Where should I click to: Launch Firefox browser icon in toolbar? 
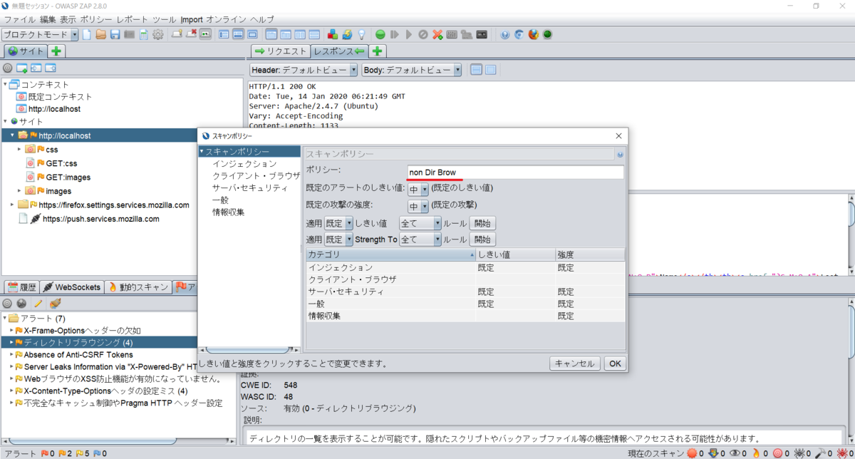pos(533,34)
